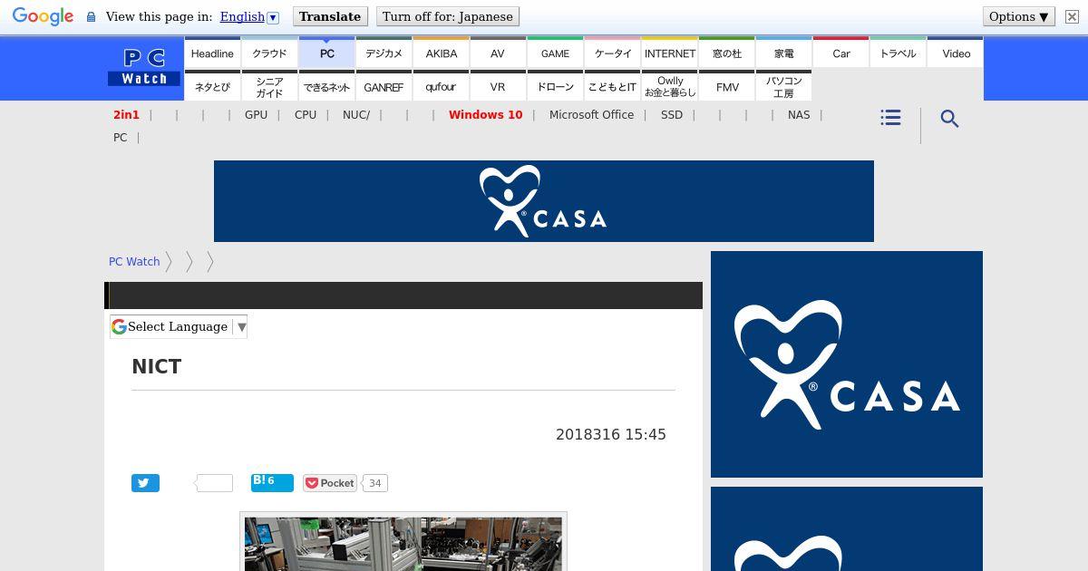Share article via Twitter icon
Image resolution: width=1088 pixels, height=571 pixels.
coord(145,483)
